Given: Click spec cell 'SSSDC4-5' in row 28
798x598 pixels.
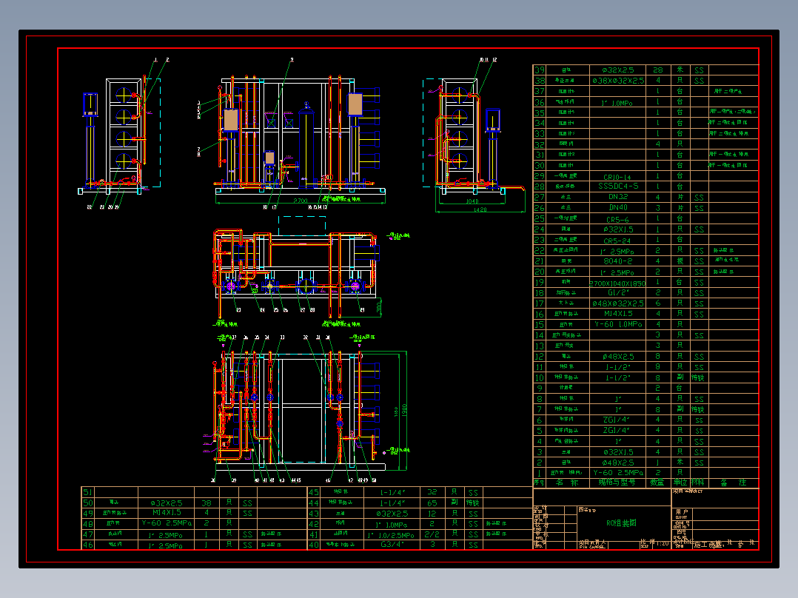Looking at the screenshot, I should tap(618, 187).
